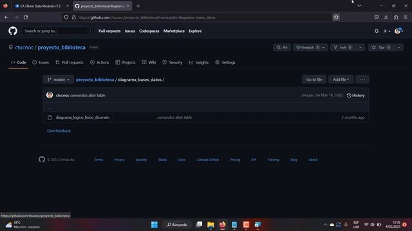The image size is (412, 231).
Task: Open proyecto_biblioteca breadcrumb link
Action: coord(95,80)
